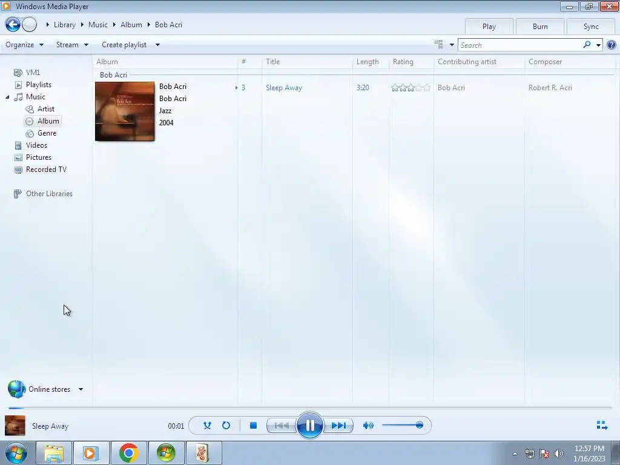Open View options dropdown arrow
The width and height of the screenshot is (620, 465).
452,45
